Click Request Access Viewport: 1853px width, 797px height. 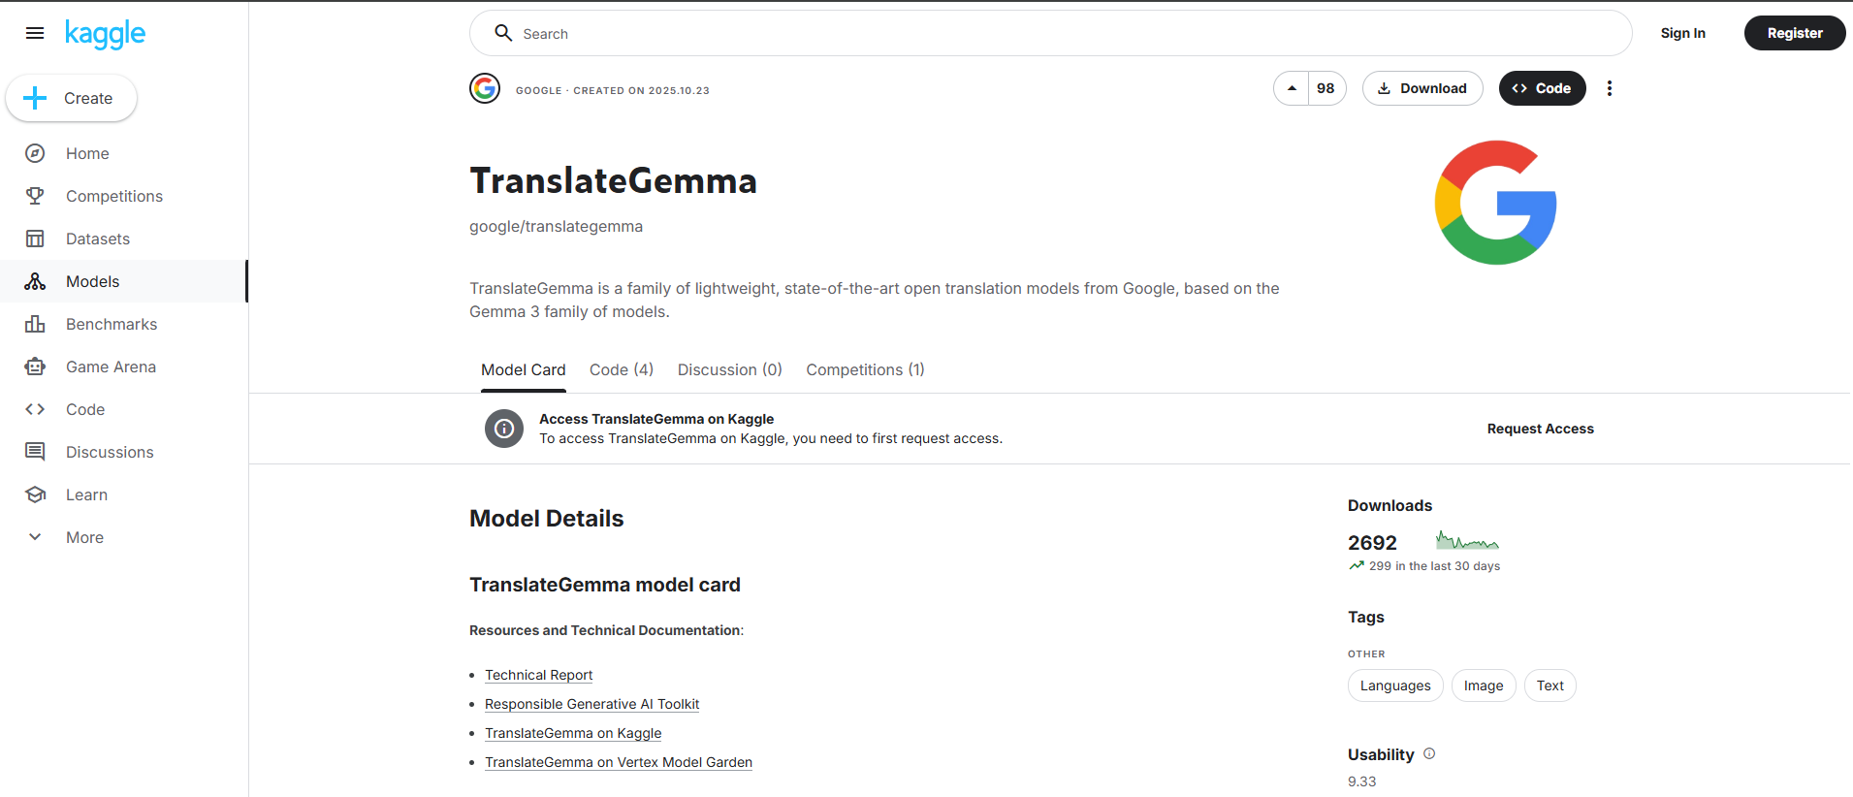(1540, 429)
